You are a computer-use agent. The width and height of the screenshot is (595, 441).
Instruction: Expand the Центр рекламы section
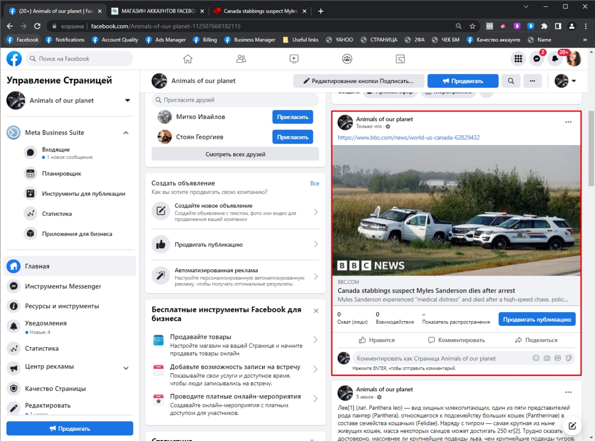click(126, 368)
